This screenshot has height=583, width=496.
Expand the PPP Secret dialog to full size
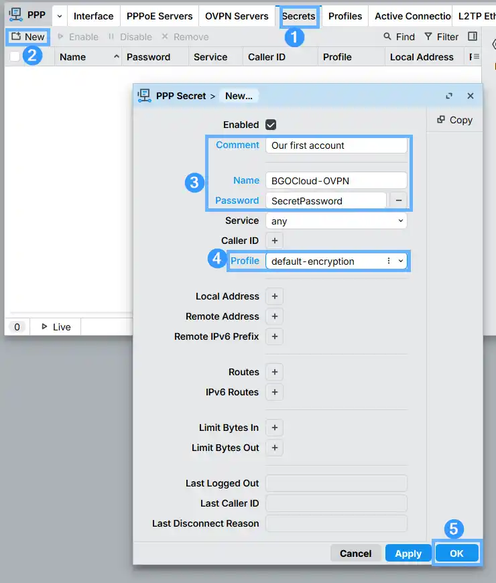(x=449, y=96)
